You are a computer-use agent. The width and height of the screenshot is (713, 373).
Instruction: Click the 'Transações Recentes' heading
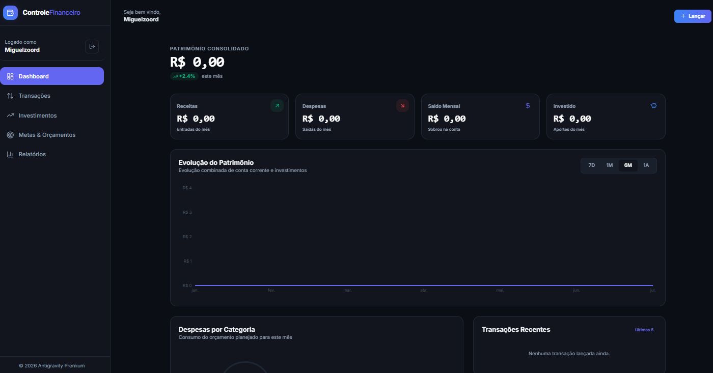tap(516, 330)
